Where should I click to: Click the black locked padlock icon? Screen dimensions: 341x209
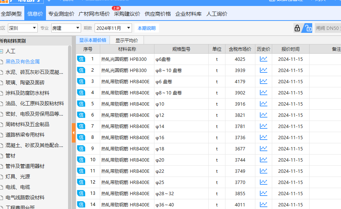point(297,28)
